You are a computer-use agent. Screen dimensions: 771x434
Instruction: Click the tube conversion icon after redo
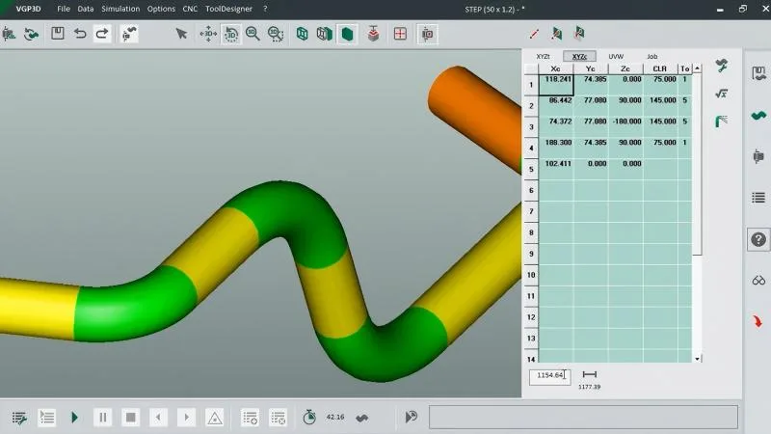[x=129, y=34]
